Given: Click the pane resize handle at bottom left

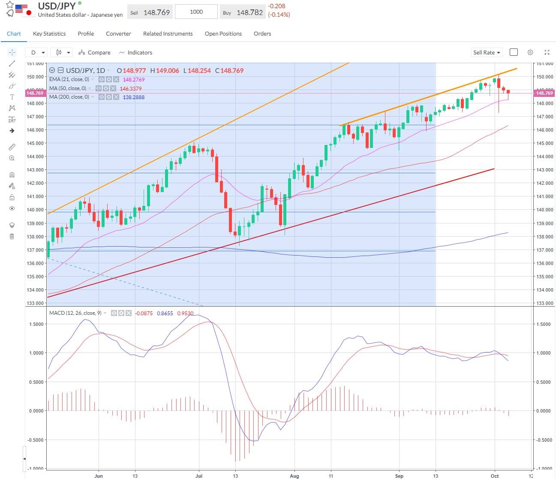Looking at the screenshot, I should [x=24, y=458].
